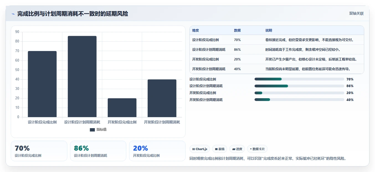Click the 40% 开发阶段计划周期消耗 progress bar
This screenshot has height=172, width=375.
tap(299, 100)
